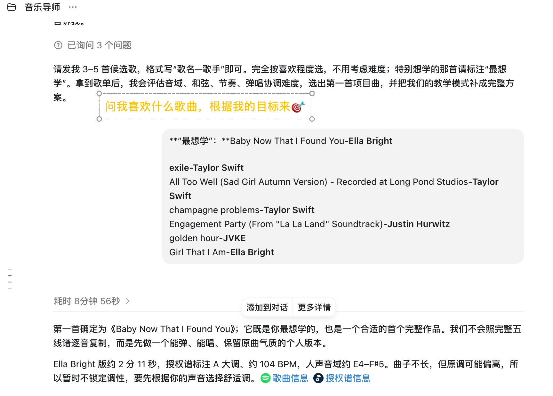Click the dart target emoji in annotation
The height and width of the screenshot is (396, 553).
[298, 107]
